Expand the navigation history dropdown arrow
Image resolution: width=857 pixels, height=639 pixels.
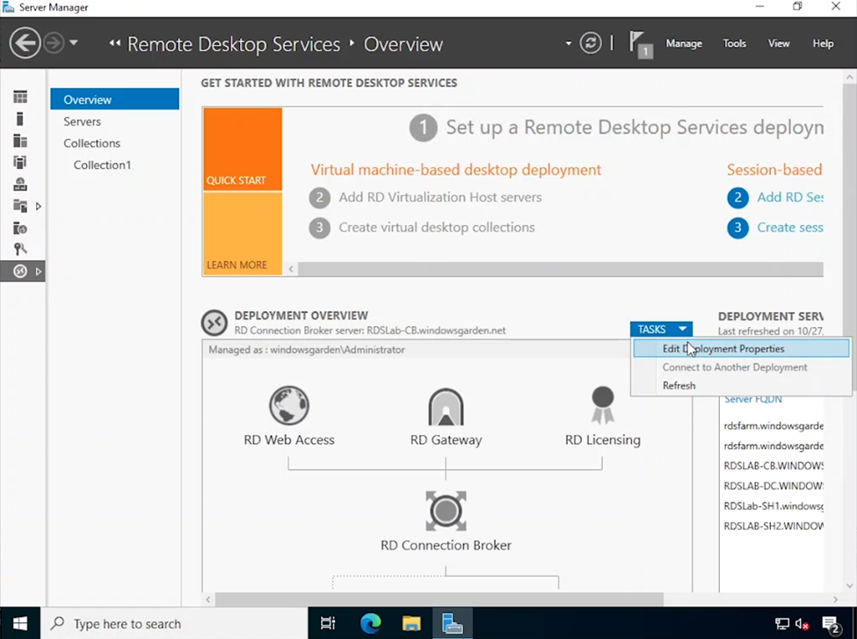click(x=74, y=43)
